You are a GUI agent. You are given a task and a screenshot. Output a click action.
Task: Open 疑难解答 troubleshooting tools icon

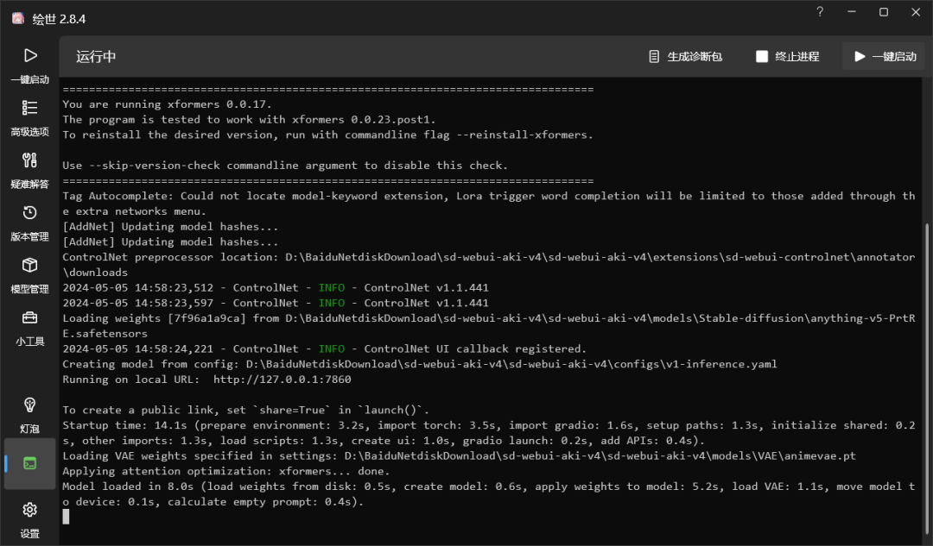(30, 160)
